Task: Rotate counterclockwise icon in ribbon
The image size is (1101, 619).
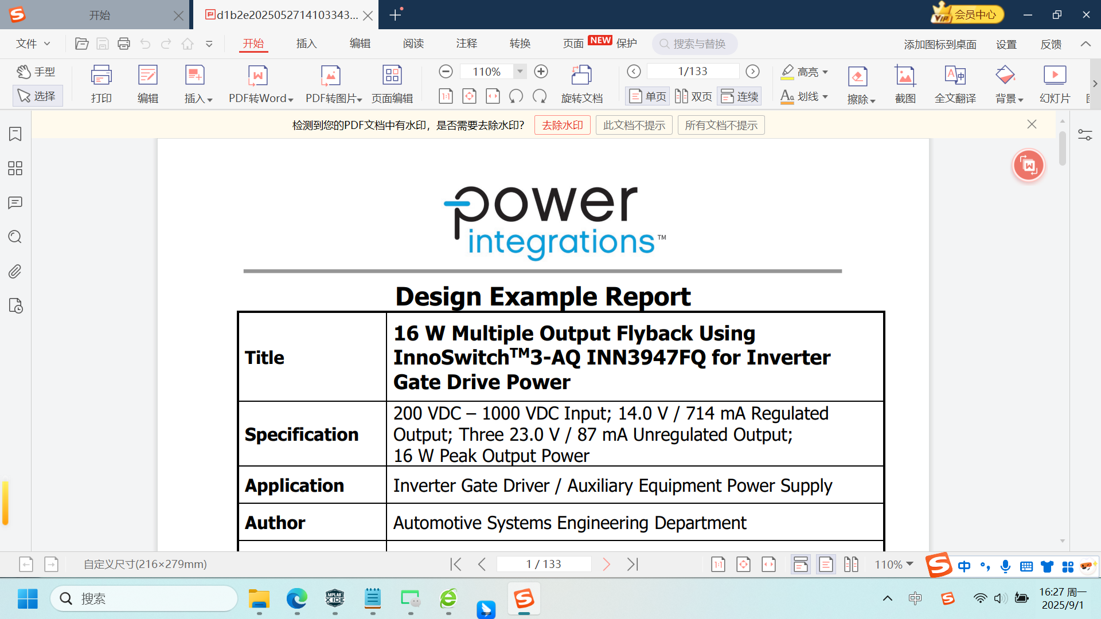Action: [516, 96]
